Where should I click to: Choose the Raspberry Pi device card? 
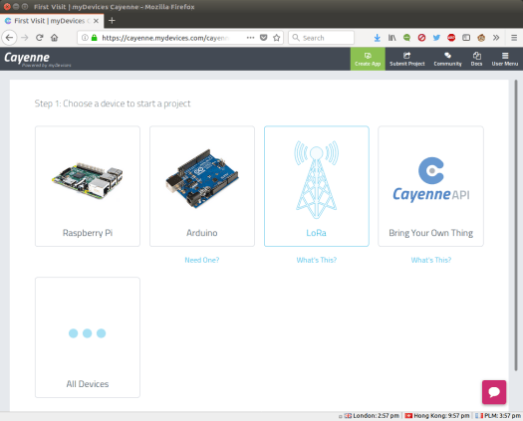(x=88, y=186)
